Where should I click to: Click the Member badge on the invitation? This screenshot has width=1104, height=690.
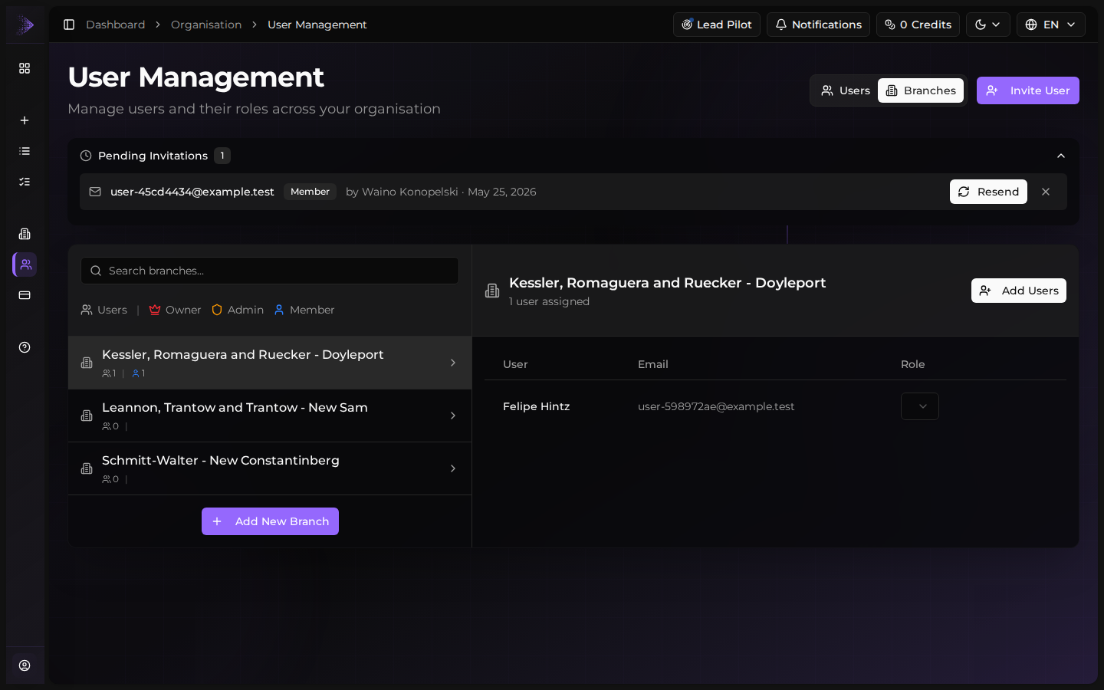coord(310,192)
